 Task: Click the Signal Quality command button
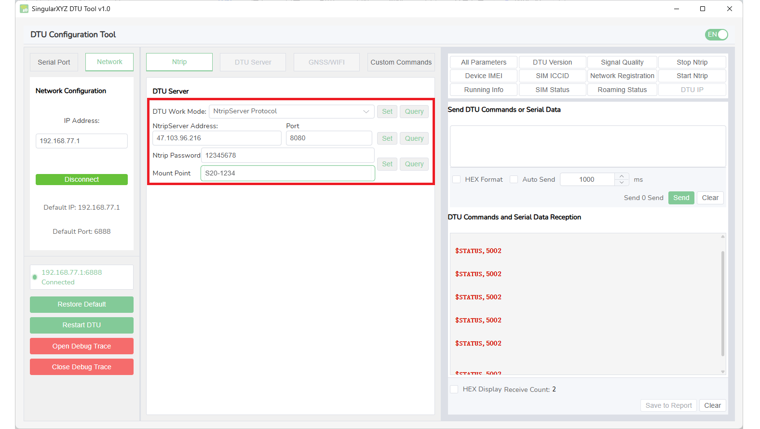coord(622,62)
